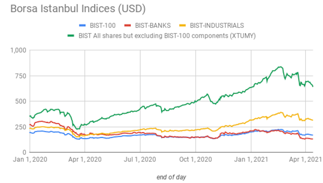
Task: Click the Jan 1, 2021 x-axis label
Action: pyautogui.click(x=251, y=159)
